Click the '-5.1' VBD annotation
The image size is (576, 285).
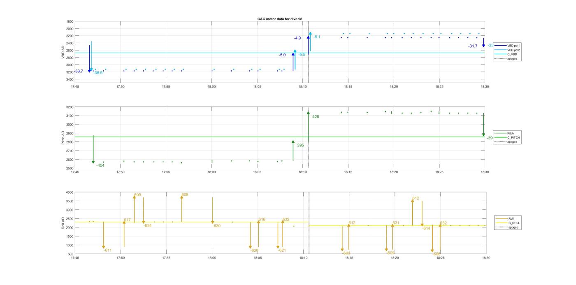coord(317,37)
